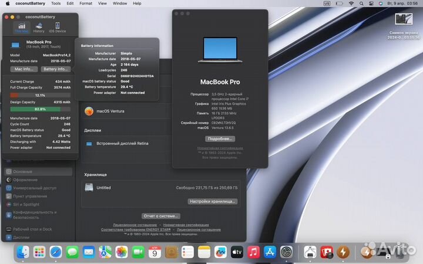
Task: Click Настройки хранилища... button
Action: pyautogui.click(x=213, y=201)
